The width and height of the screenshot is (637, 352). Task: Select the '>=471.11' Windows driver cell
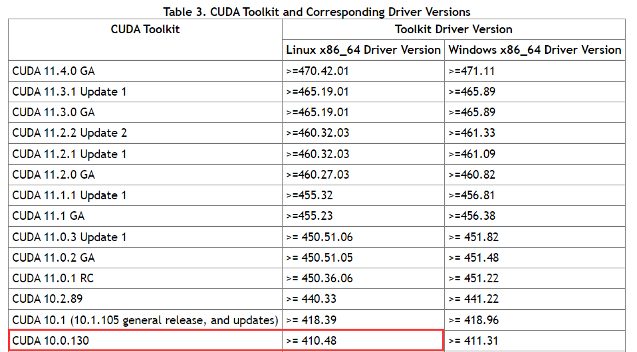coord(535,71)
